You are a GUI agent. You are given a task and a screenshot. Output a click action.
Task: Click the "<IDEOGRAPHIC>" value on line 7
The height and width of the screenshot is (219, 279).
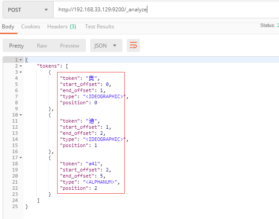pyautogui.click(x=104, y=96)
